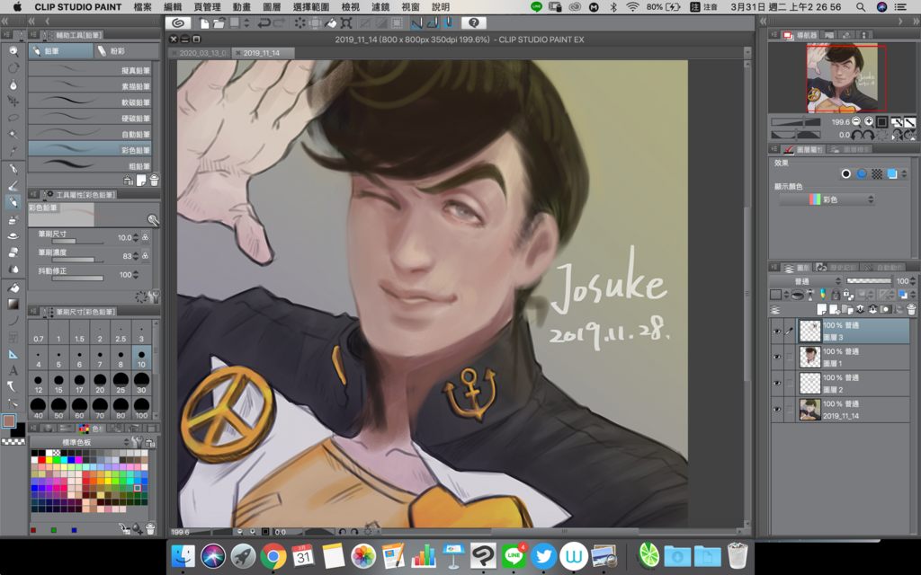The width and height of the screenshot is (921, 575).
Task: Select brush size 25 preset
Action: point(121,383)
